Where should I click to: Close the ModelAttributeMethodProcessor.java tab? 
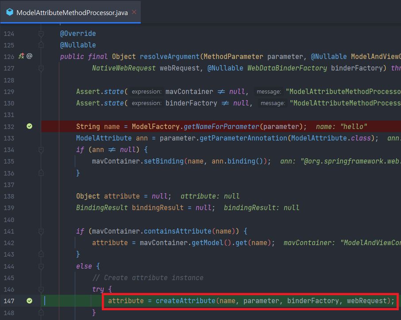pos(134,12)
